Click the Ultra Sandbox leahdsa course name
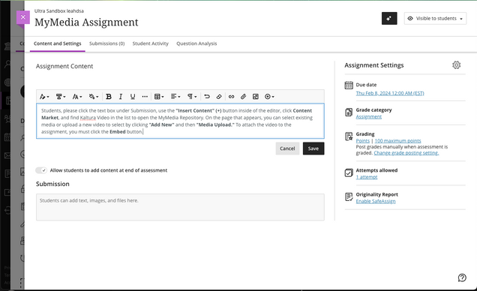This screenshot has height=291, width=477. click(59, 11)
